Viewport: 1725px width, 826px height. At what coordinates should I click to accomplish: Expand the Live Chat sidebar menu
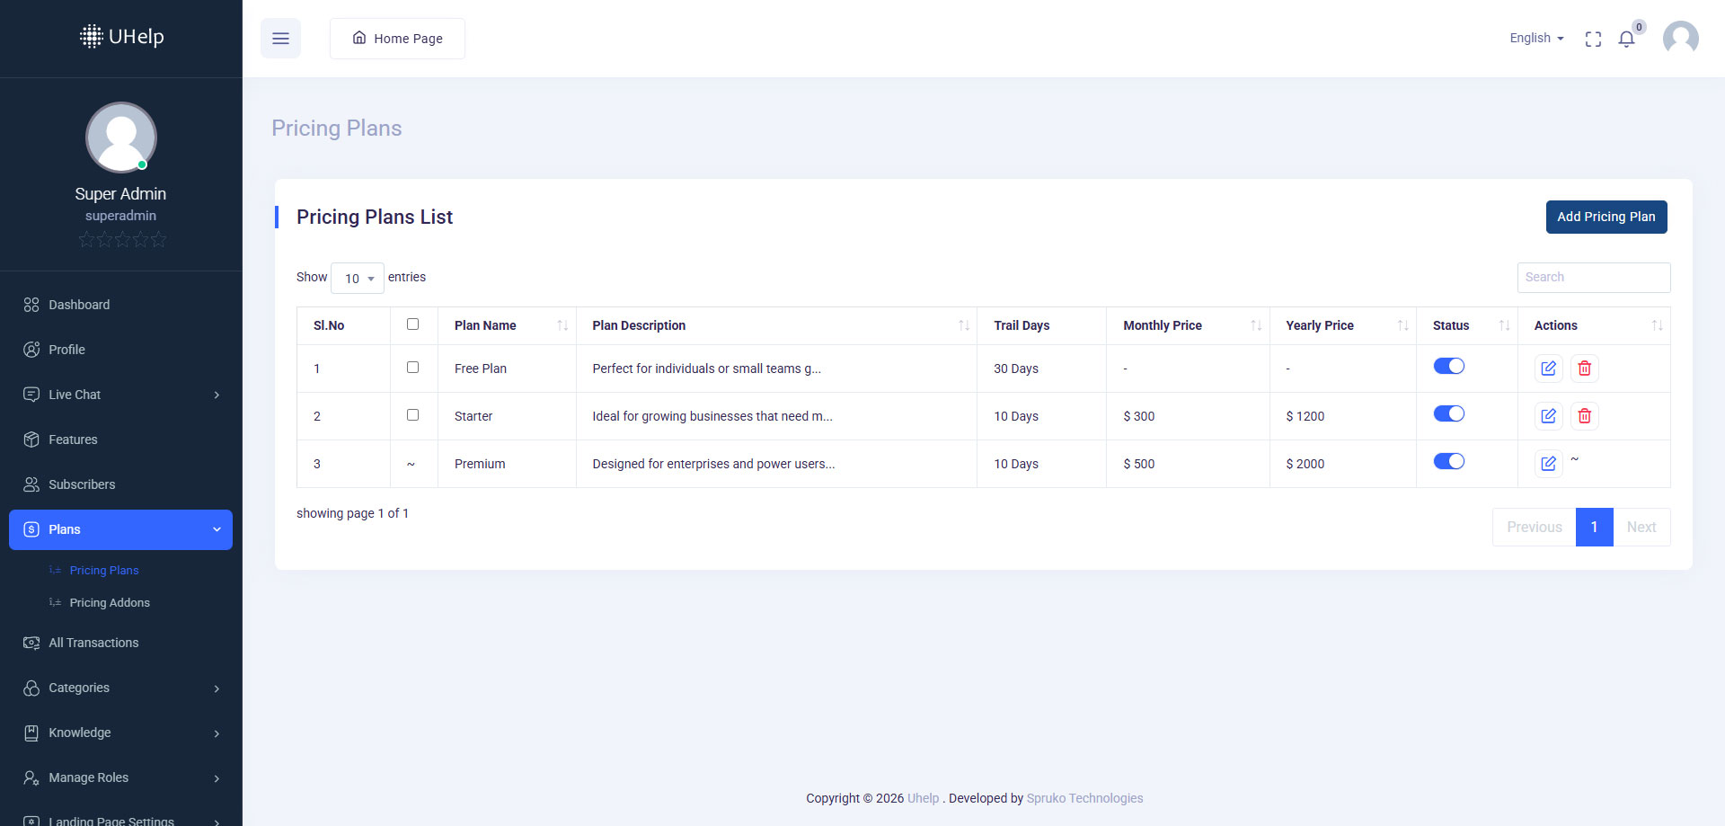click(120, 395)
